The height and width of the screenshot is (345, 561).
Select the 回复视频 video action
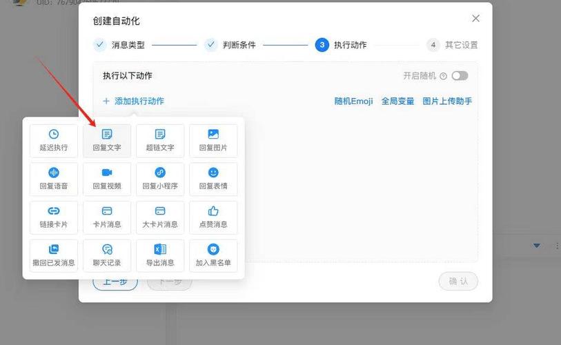[107, 179]
